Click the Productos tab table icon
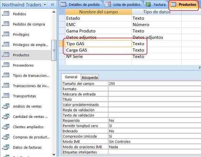Image resolution: width=201 pixels, height=157 pixels. tap(173, 4)
